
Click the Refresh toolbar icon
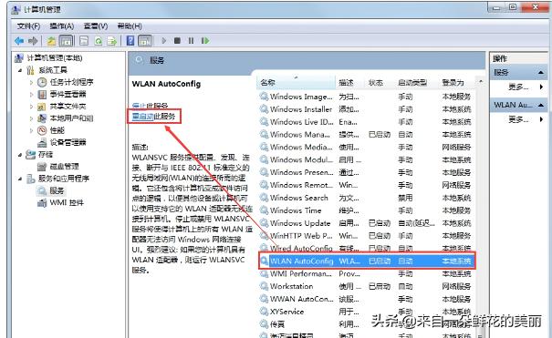99,41
